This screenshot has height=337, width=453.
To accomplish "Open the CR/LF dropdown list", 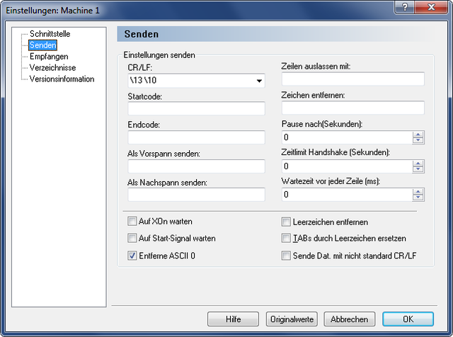I will coord(259,81).
